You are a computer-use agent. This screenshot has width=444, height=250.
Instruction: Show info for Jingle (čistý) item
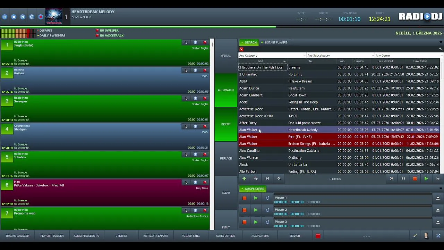pyautogui.click(x=195, y=42)
